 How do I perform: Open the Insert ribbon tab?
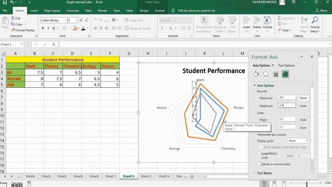34,10
